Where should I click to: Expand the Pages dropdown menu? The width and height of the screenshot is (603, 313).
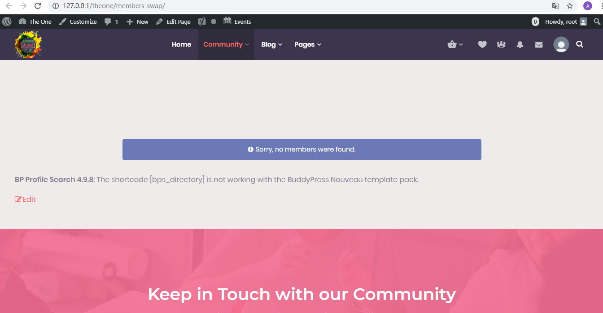[x=308, y=44]
